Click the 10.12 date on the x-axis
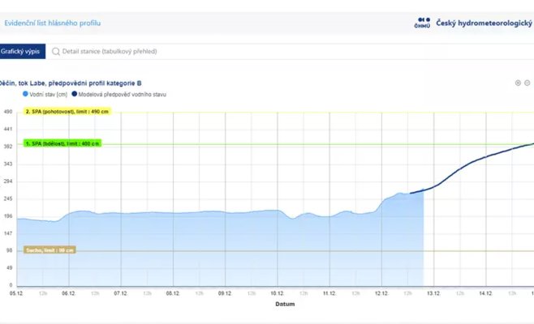Image resolution: width=534 pixels, height=324 pixels. point(277,293)
